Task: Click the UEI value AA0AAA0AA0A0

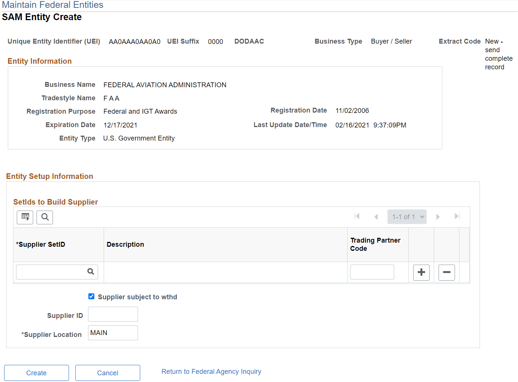Action: [135, 42]
